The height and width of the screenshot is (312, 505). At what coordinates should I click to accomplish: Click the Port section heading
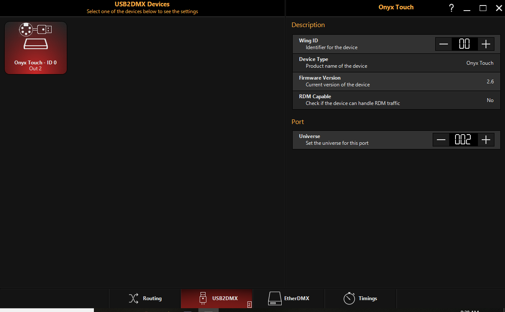coord(298,122)
